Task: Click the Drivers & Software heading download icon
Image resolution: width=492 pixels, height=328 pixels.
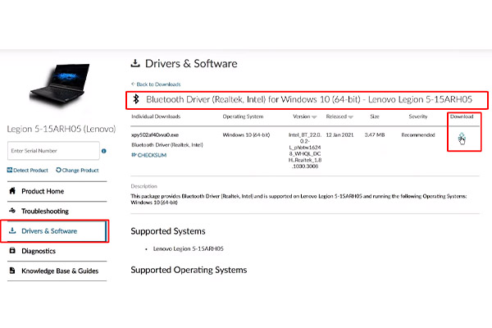Action: pos(135,63)
